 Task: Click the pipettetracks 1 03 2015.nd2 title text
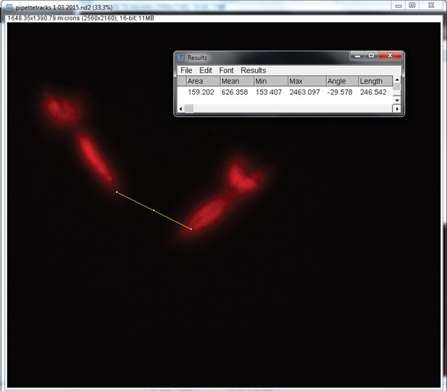point(64,7)
